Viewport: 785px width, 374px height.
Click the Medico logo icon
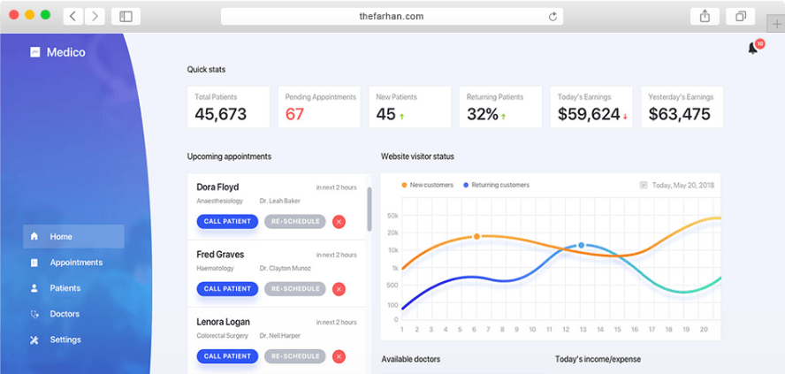[34, 52]
